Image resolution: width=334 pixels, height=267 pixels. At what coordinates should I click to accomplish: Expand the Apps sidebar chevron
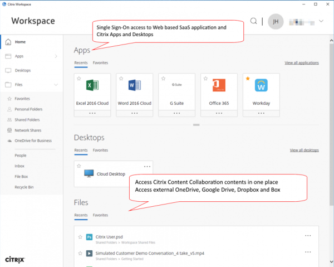(x=56, y=56)
